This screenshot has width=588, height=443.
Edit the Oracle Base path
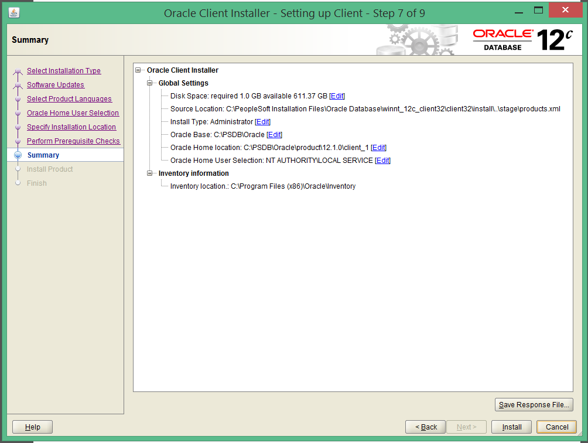click(274, 135)
